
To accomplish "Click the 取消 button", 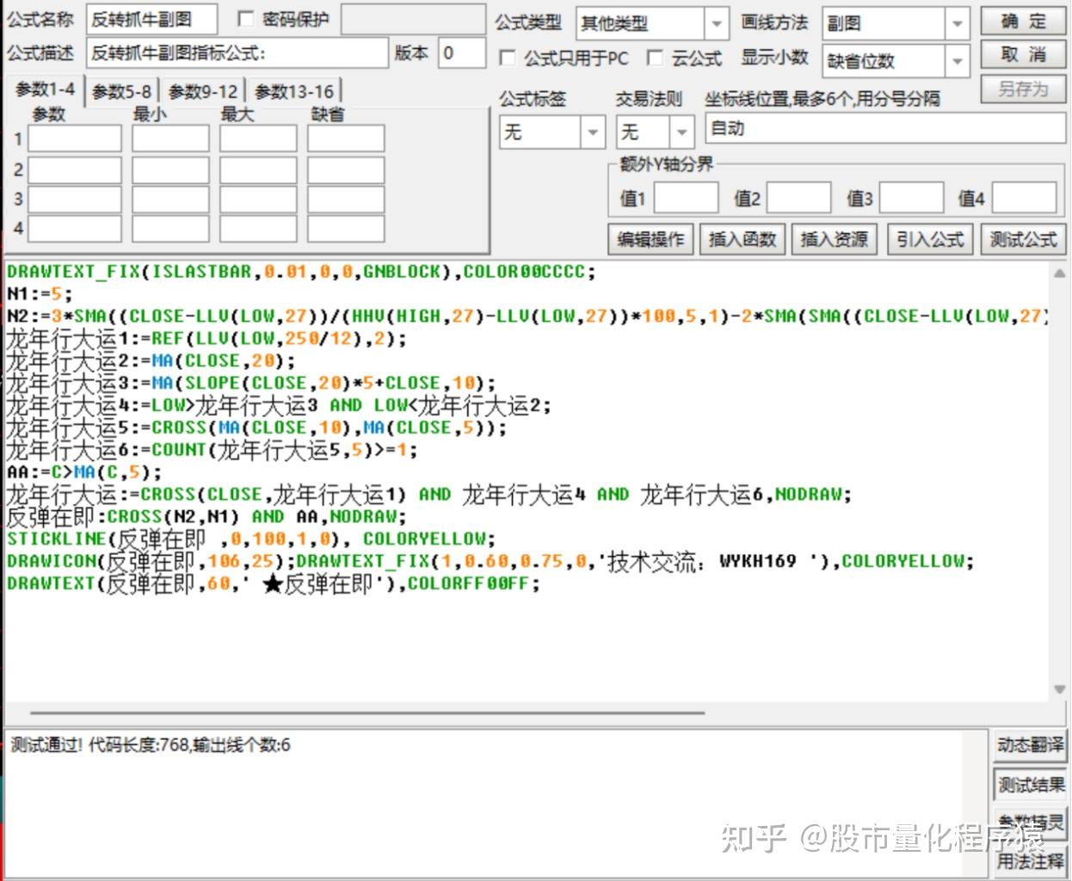I will (x=1024, y=56).
